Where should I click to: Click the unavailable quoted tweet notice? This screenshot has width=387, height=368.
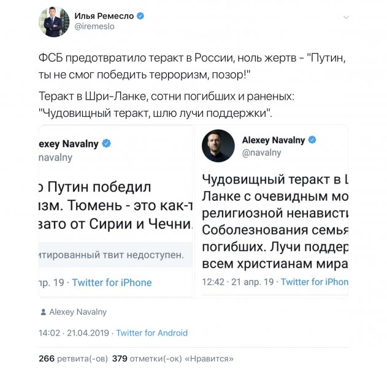pos(117,255)
